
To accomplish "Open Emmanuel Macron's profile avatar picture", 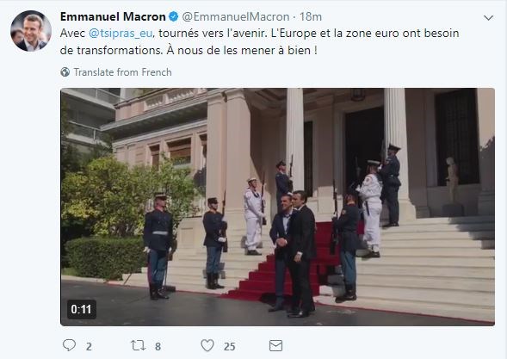I will [31, 31].
